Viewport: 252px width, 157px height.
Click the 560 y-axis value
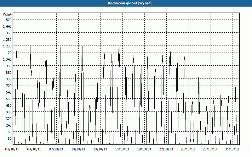(9, 99)
